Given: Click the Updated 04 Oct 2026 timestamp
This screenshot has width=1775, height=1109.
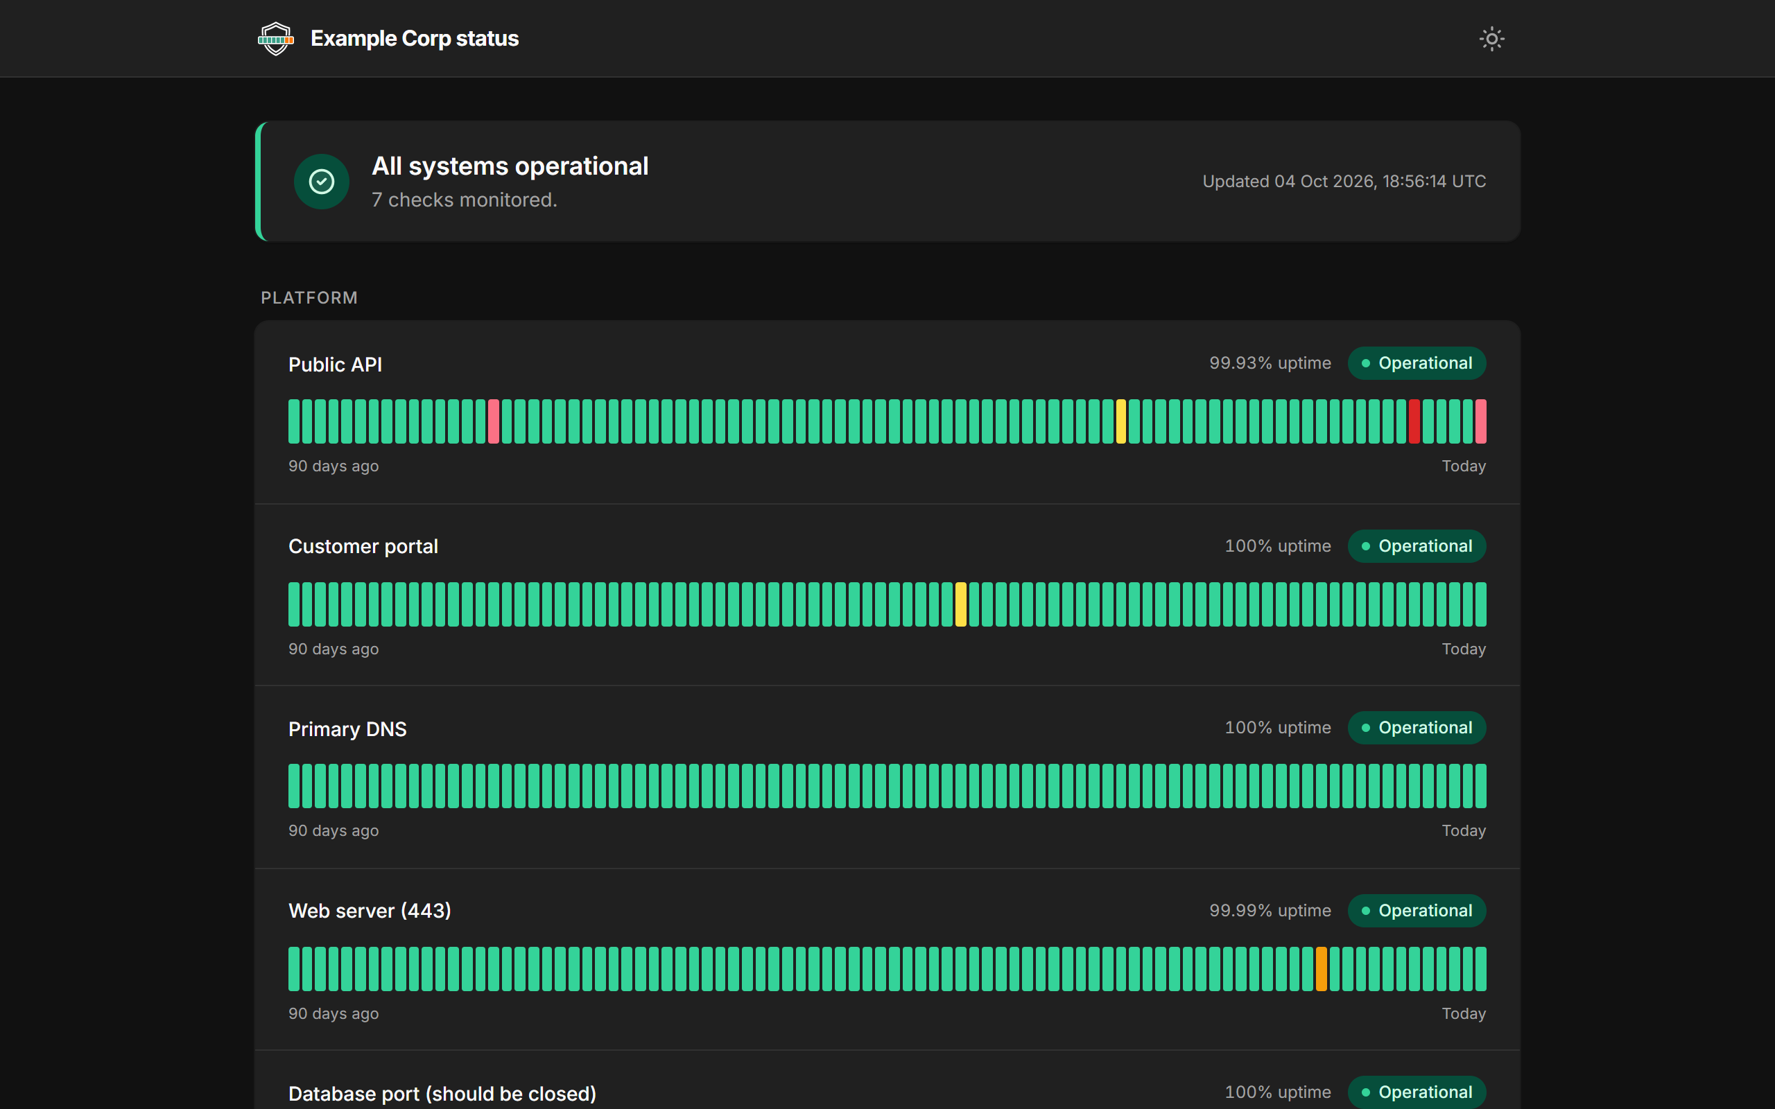Looking at the screenshot, I should click(x=1344, y=181).
